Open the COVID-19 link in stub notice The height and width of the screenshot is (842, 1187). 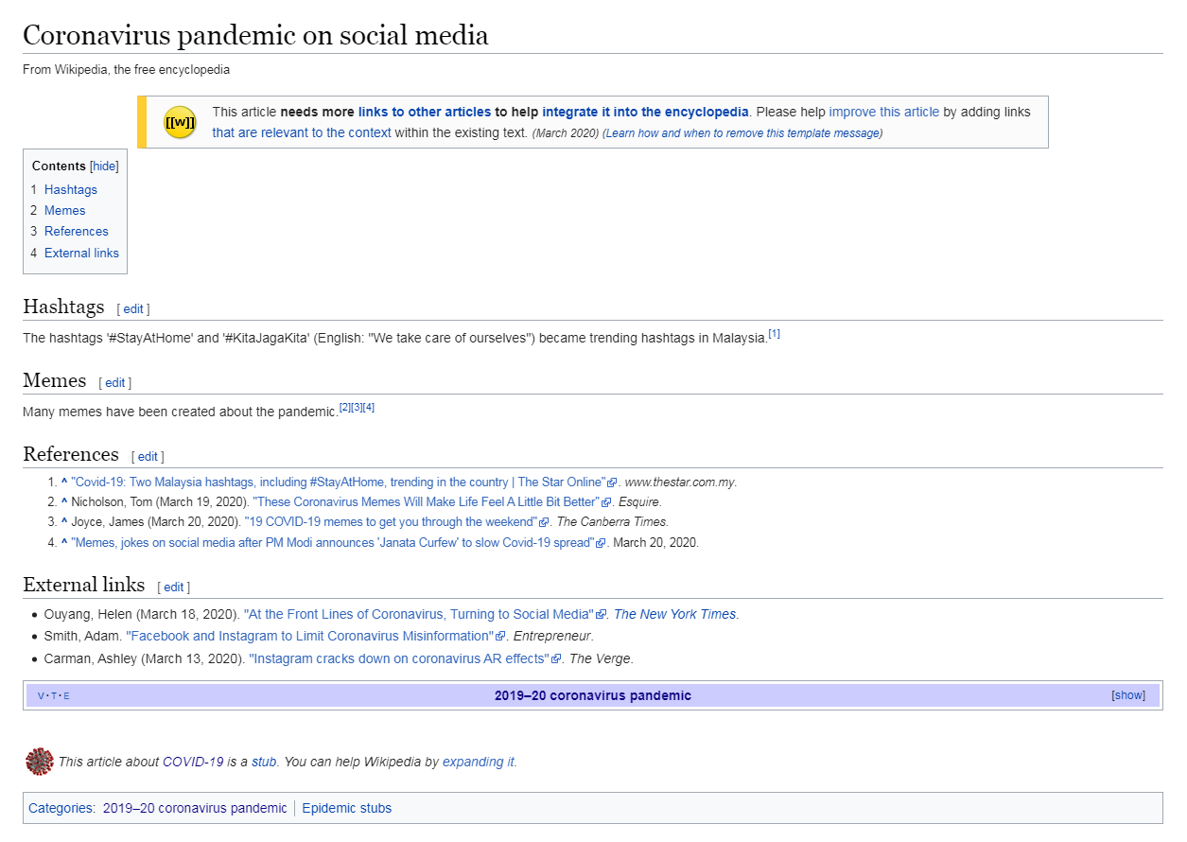193,762
